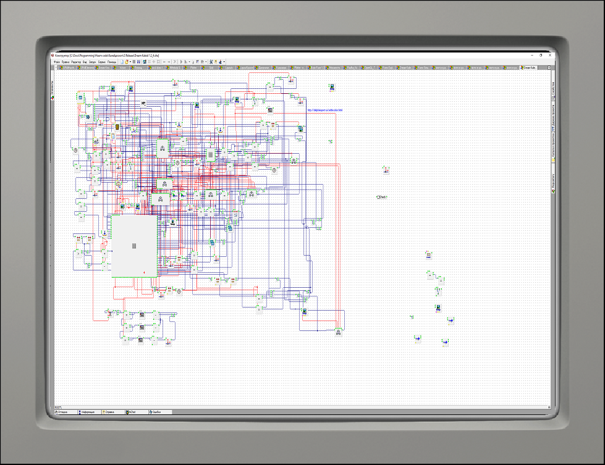Expand the dropdown arrow next to Open icon
Image resolution: width=605 pixels, height=465 pixels.
[130, 62]
